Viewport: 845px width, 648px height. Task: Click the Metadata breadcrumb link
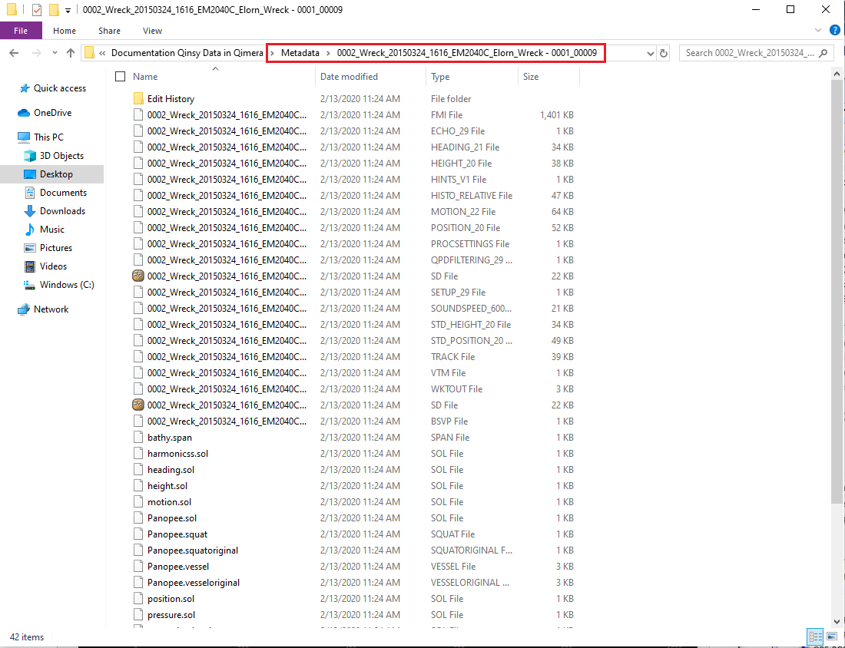[300, 53]
